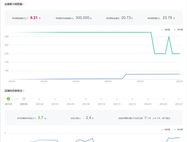The width and height of the screenshot is (187, 142).
Task: Click the 23.78 gap value
Action: pyautogui.click(x=167, y=18)
